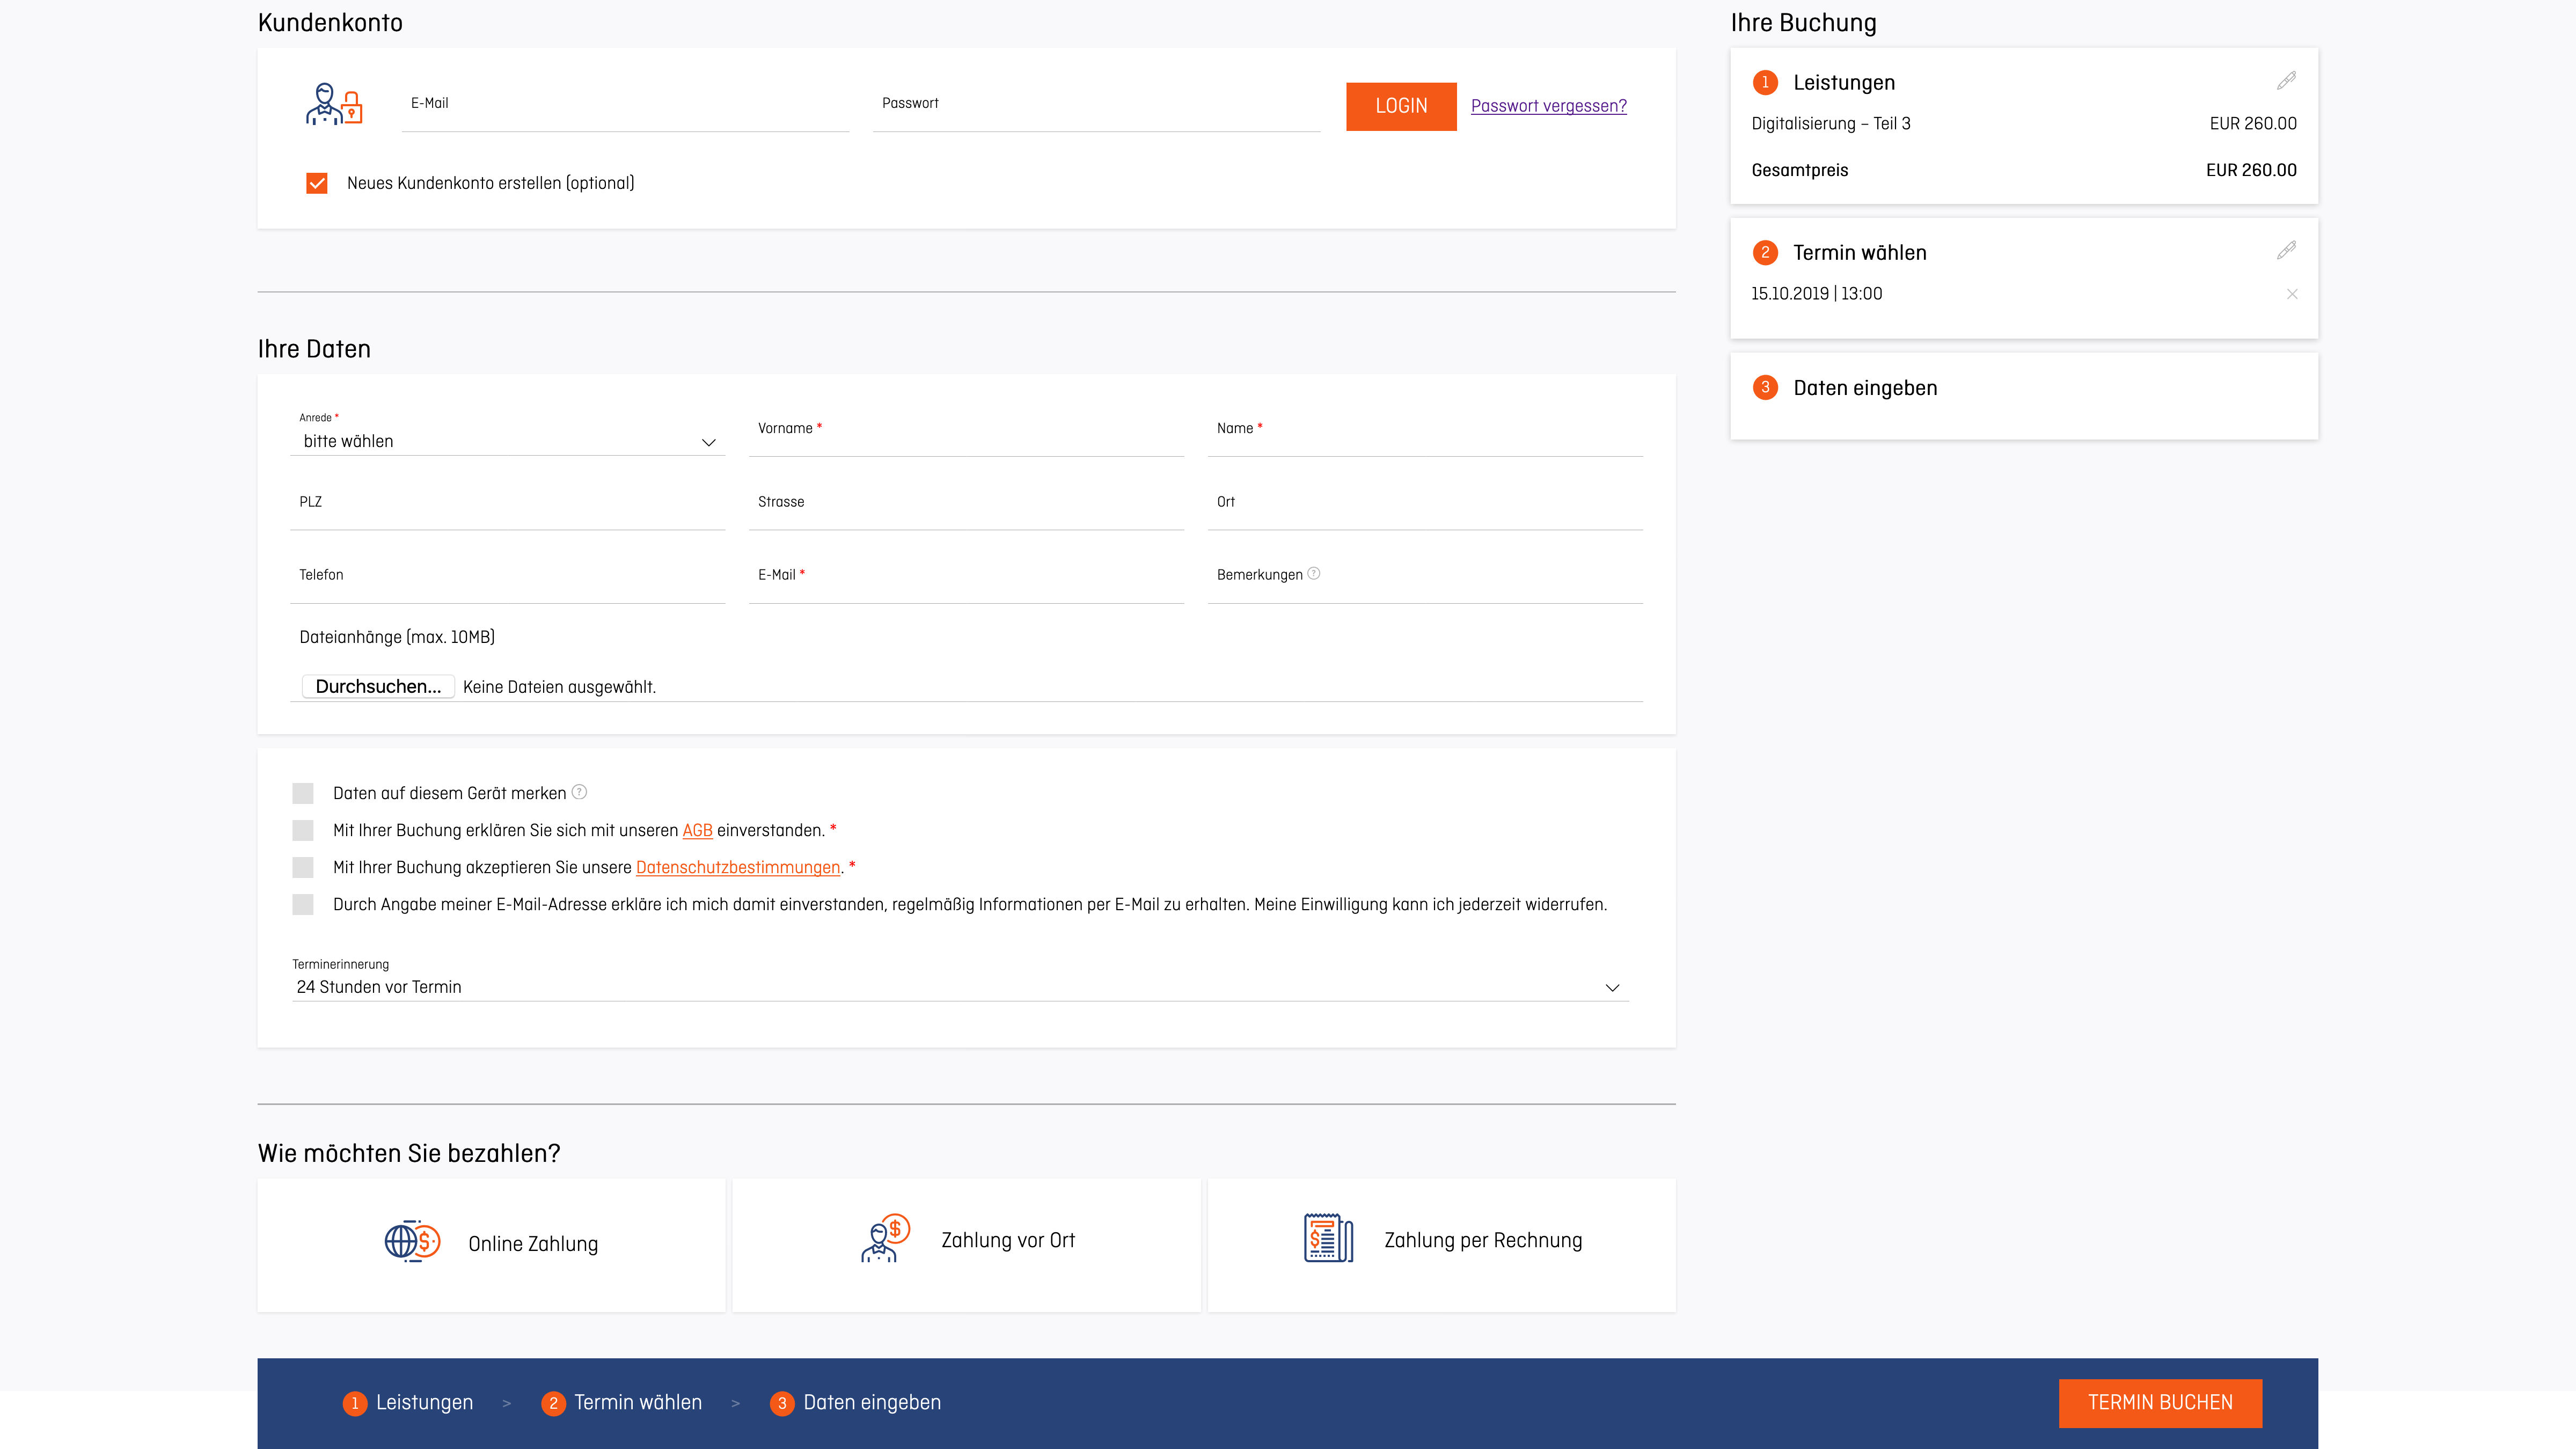
Task: Click the sidebar step 1 Leistungen badge
Action: click(1765, 82)
